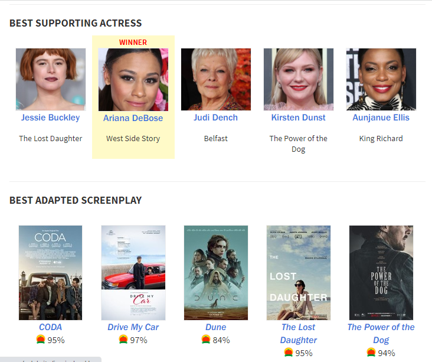Click the Dune movie poster
This screenshot has width=432, height=362.
(x=216, y=273)
